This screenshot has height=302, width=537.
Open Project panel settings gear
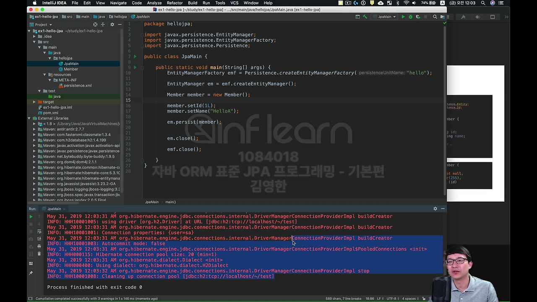pos(112,24)
